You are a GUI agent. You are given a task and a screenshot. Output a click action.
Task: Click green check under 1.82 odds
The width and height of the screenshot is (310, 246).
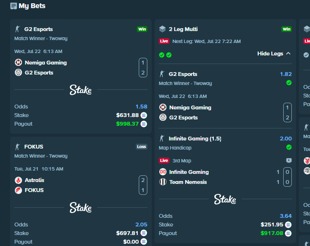click(289, 83)
